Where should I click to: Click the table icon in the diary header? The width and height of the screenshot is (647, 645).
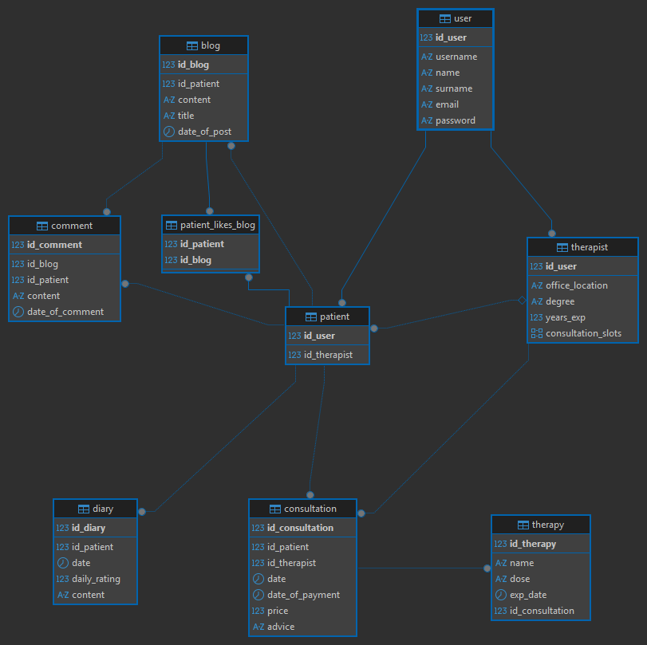85,509
